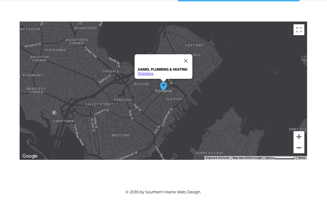Click the OAKDALE neighborhood label
The image size is (327, 204).
[111, 71]
